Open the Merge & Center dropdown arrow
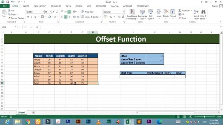 coord(101,17)
